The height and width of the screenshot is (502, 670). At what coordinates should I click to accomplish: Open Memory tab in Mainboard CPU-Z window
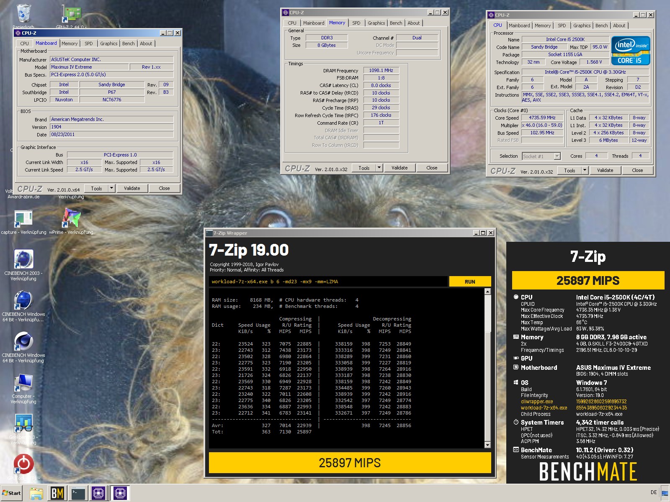point(70,44)
